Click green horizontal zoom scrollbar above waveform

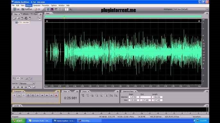click(x=123, y=17)
